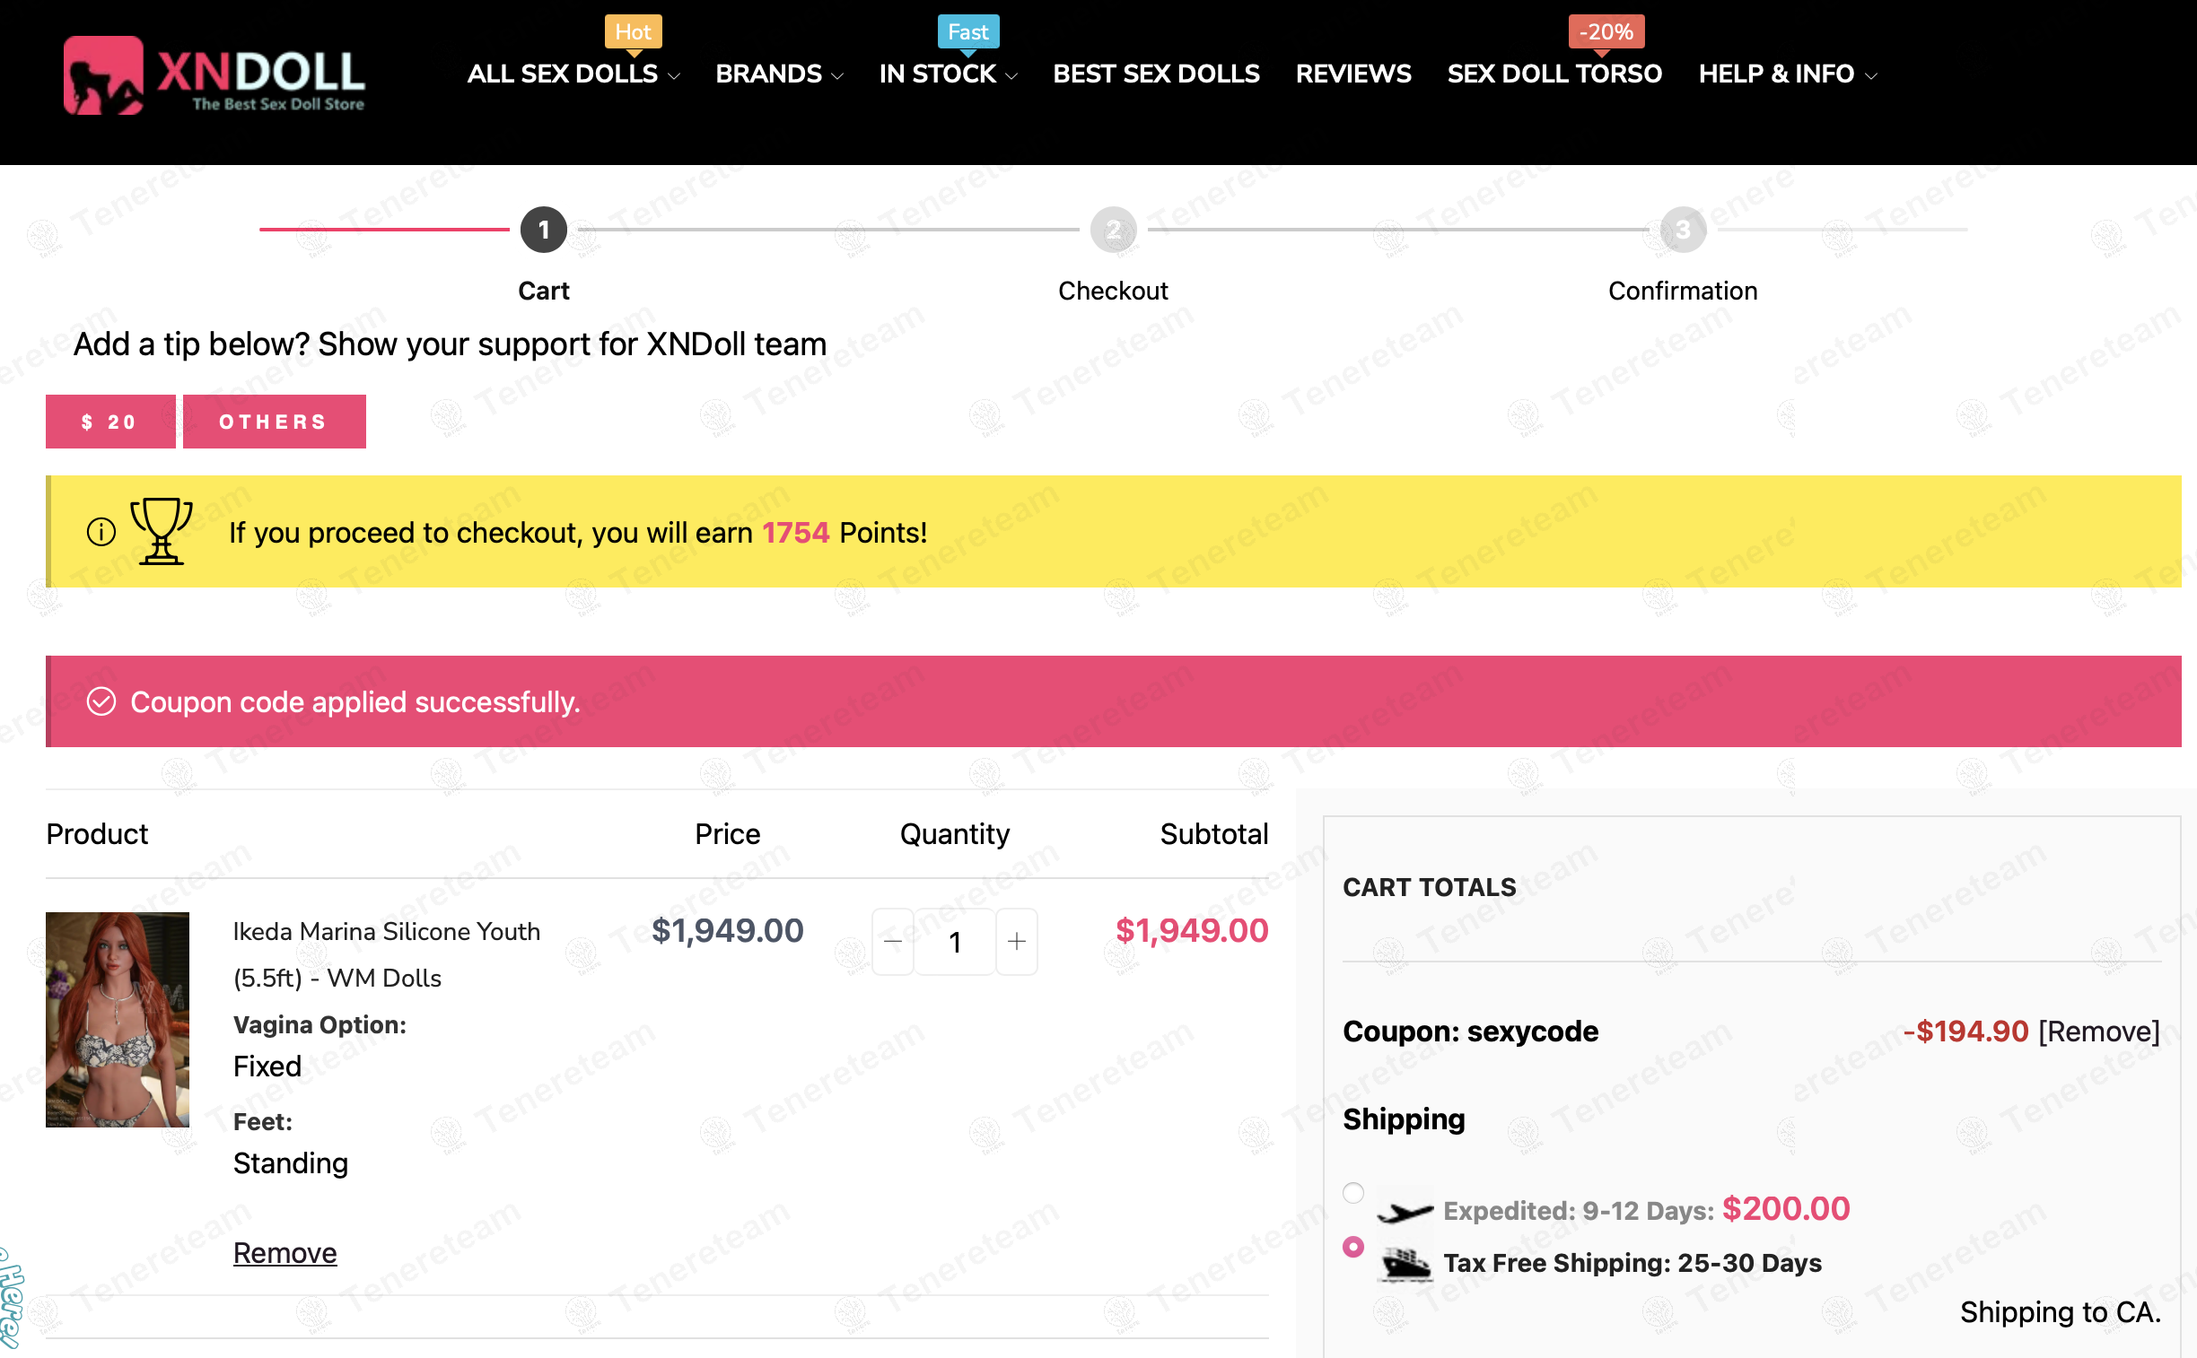Click the $1,949.00 subtotal amount
Viewport: 2197px width, 1358px height.
click(x=1192, y=930)
